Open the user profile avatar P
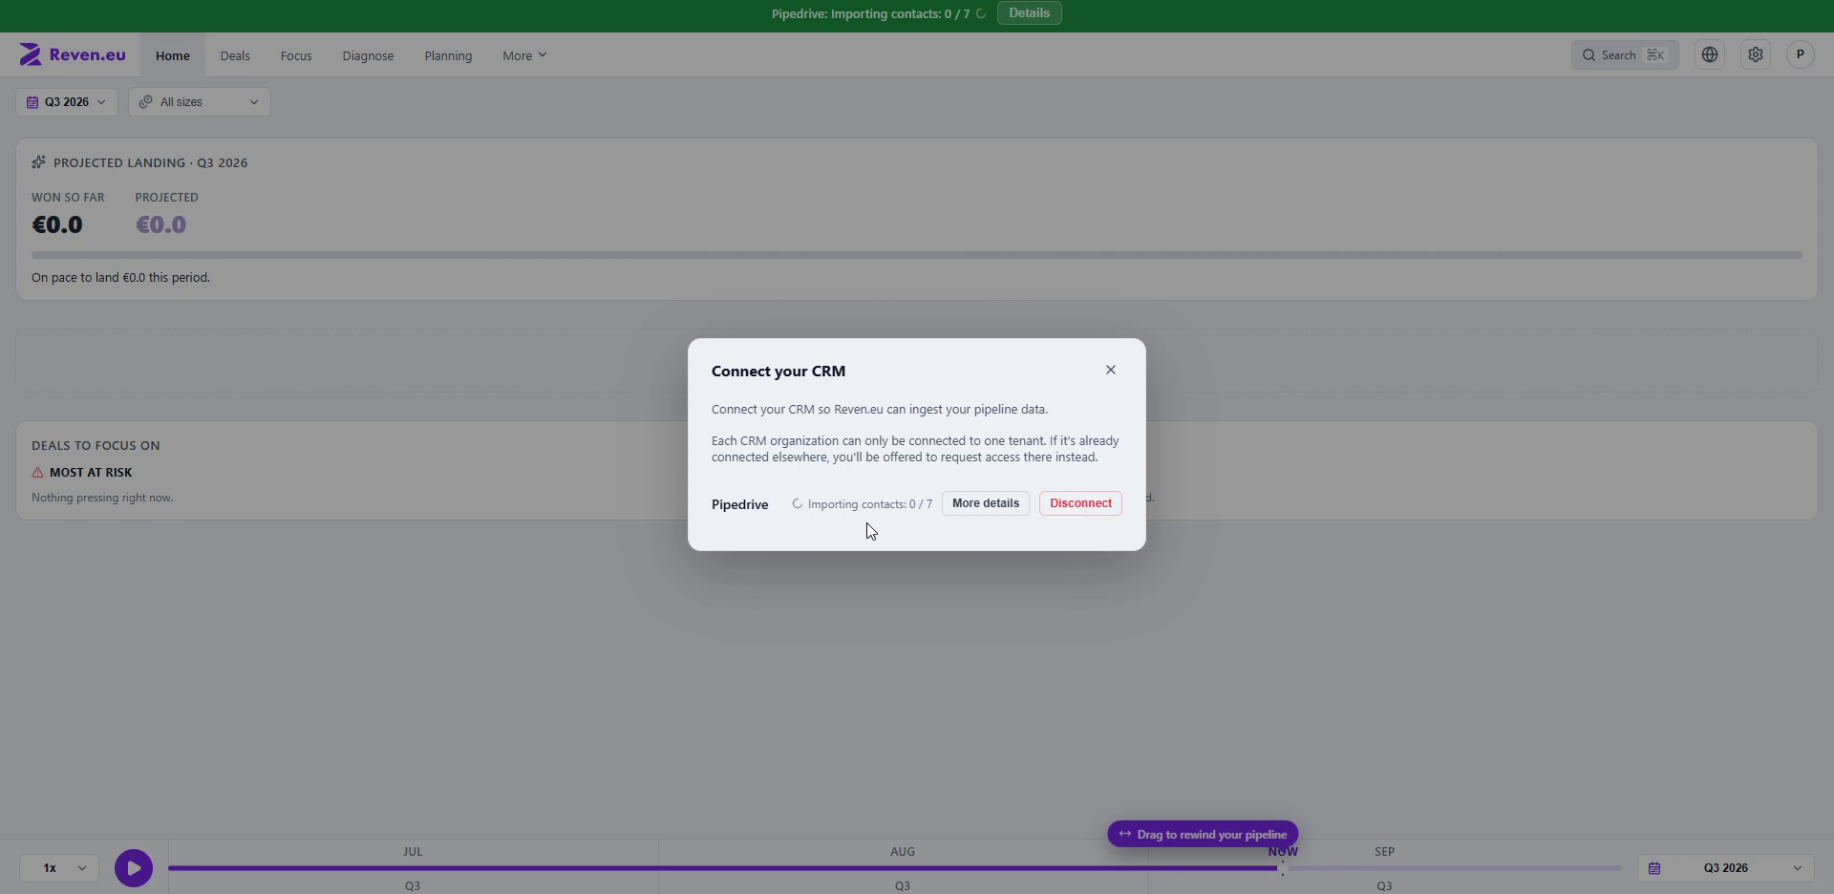This screenshot has height=894, width=1834. click(1801, 55)
